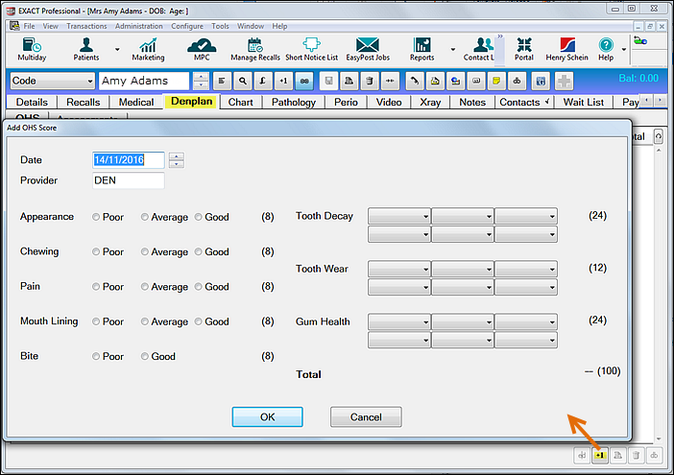Set Appearance to Poor
674x475 pixels.
point(96,217)
